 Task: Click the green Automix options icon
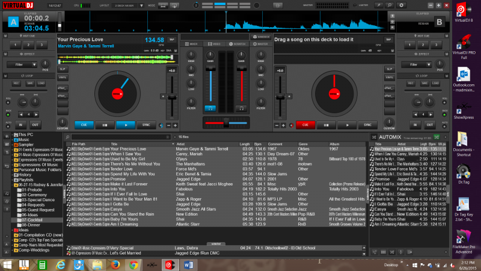tap(437, 137)
